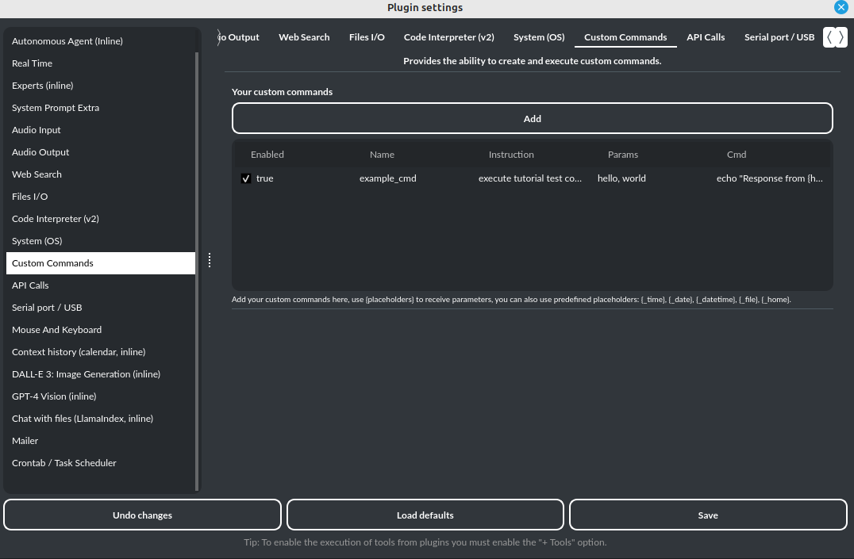Select the Serial port / USB tab

point(779,36)
